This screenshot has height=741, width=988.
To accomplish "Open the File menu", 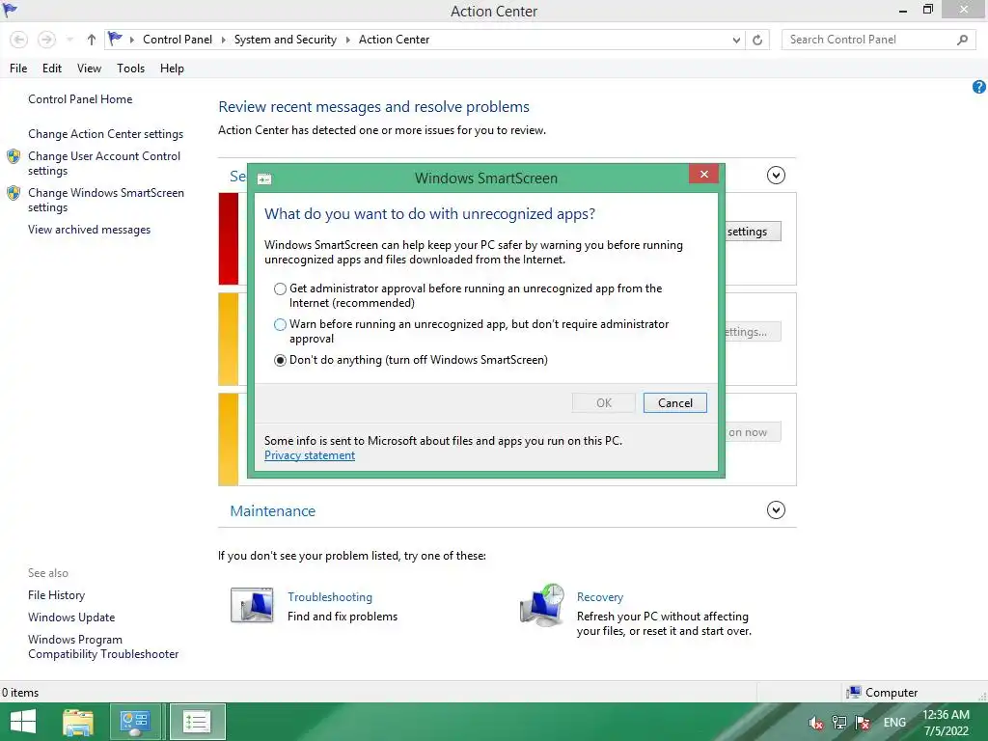I will pos(18,69).
